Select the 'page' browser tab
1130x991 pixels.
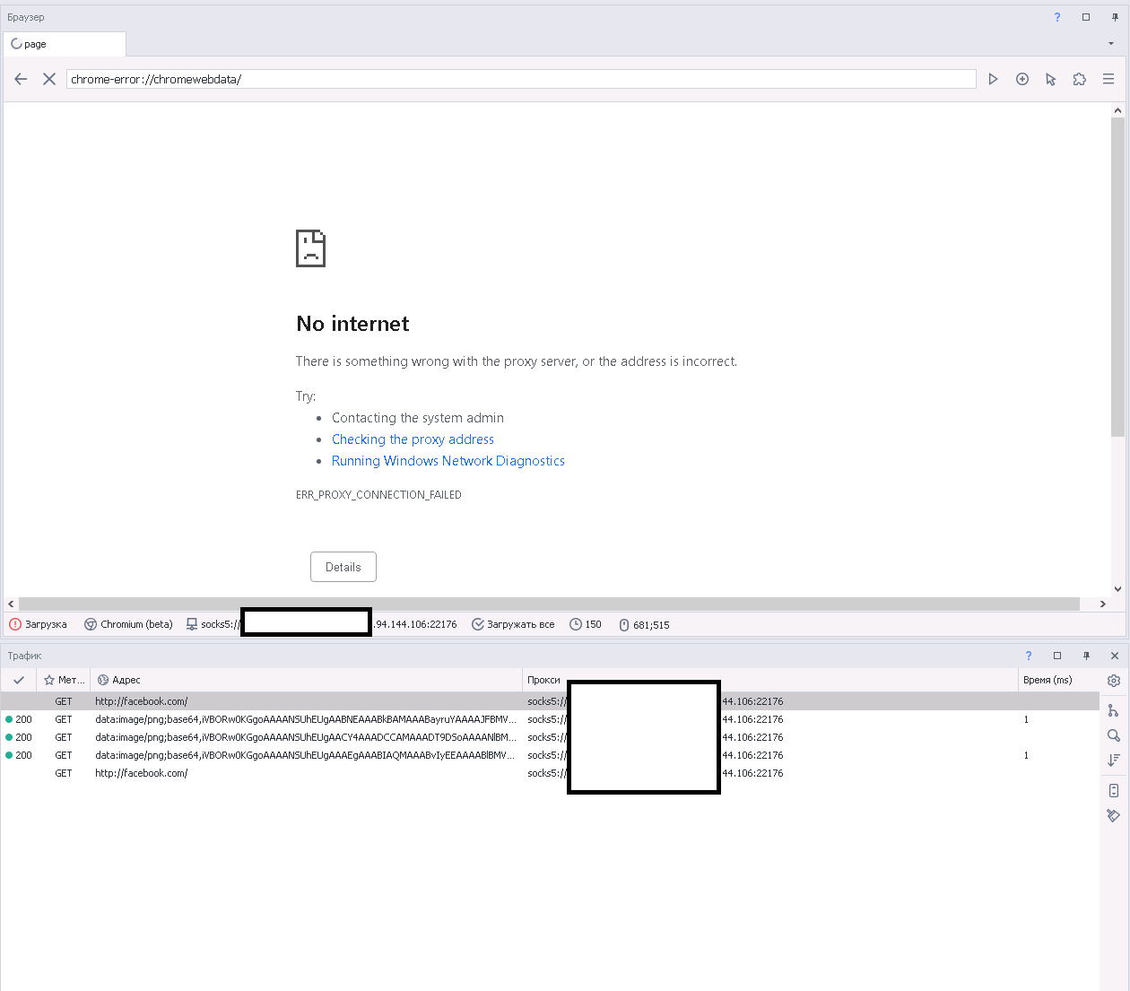pyautogui.click(x=65, y=44)
